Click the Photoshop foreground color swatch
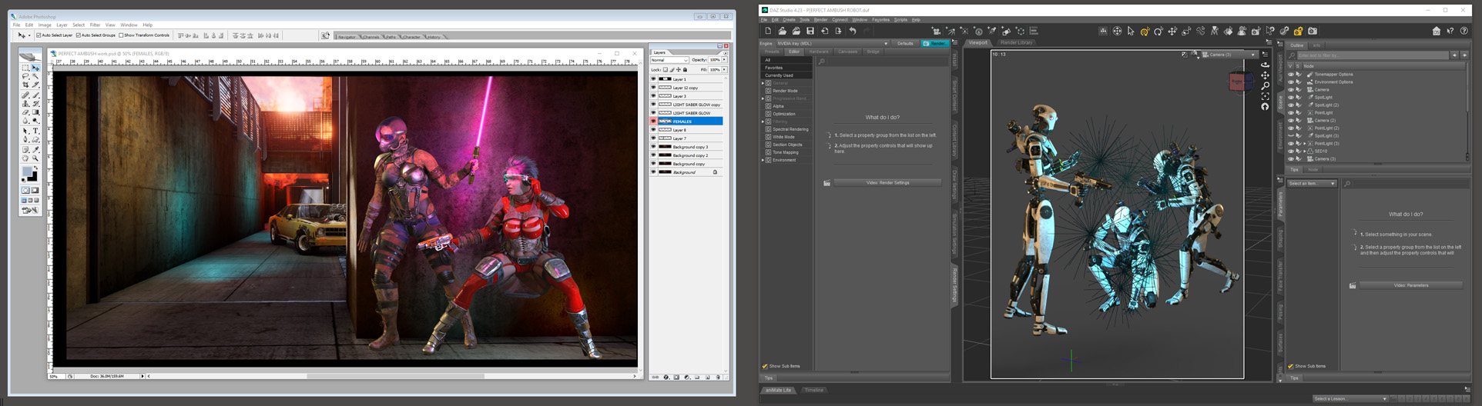Viewport: 1482px width, 406px height. point(27,171)
